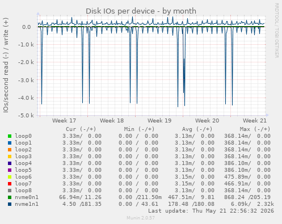Image resolution: width=282 pixels, height=224 pixels.
Task: Select the loop0 legend label
Action: click(23, 136)
